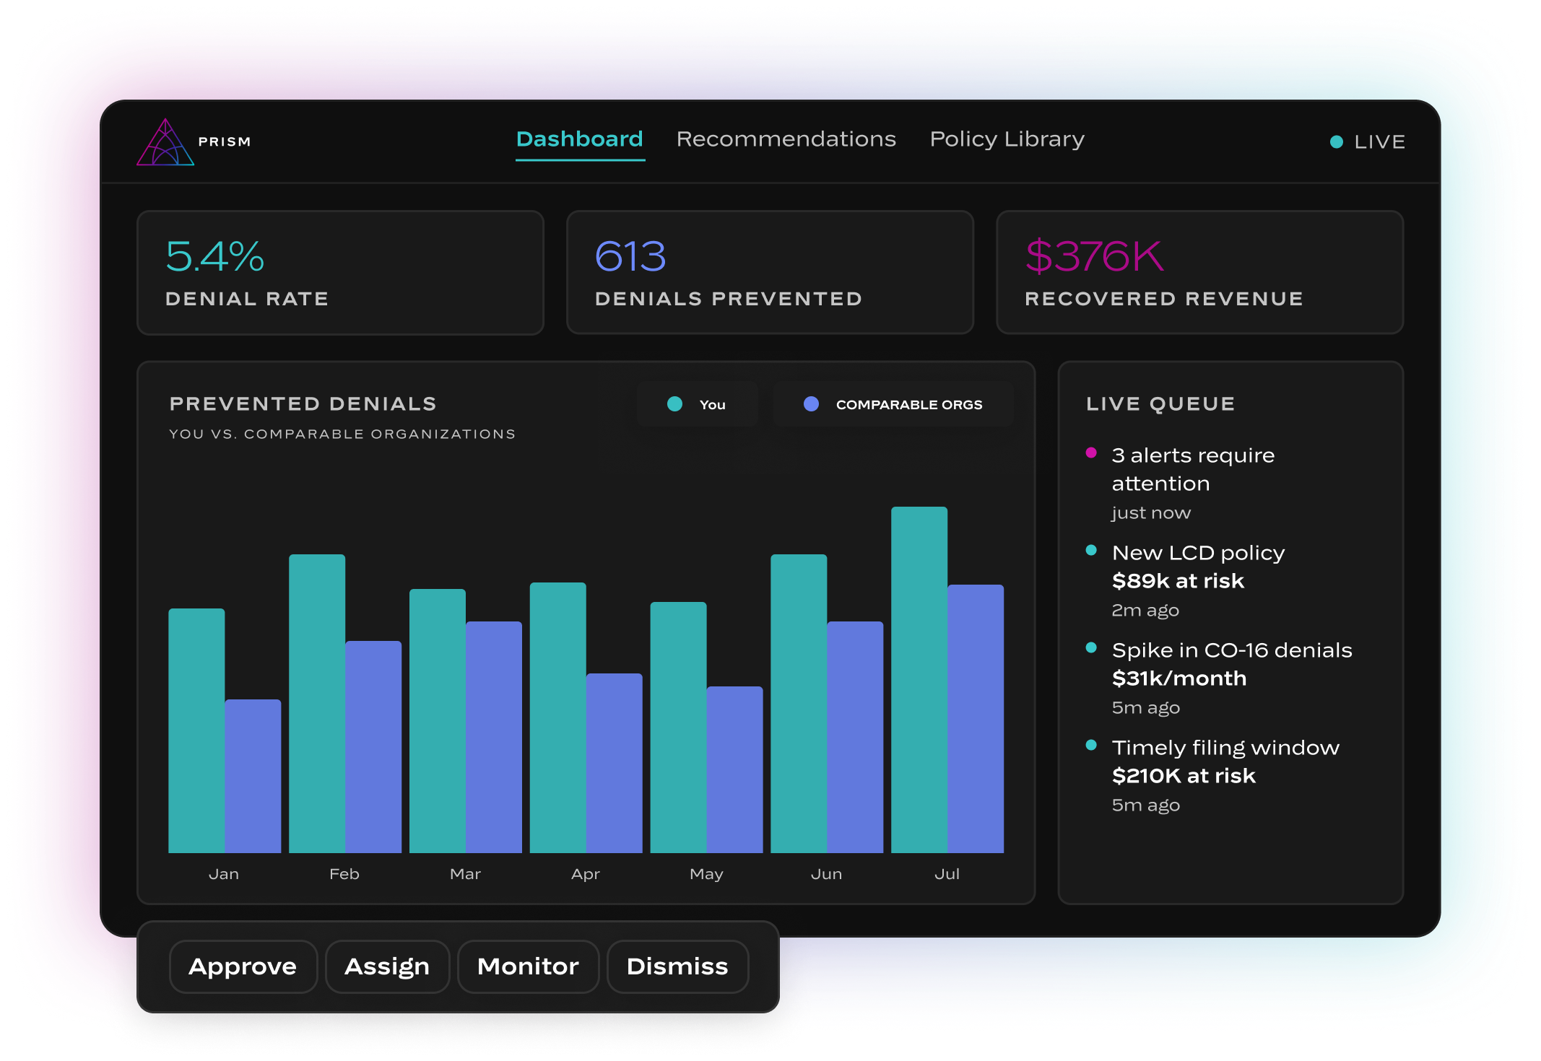Screen dimensions: 1541x1061
Task: Click the Assign button
Action: (x=387, y=966)
